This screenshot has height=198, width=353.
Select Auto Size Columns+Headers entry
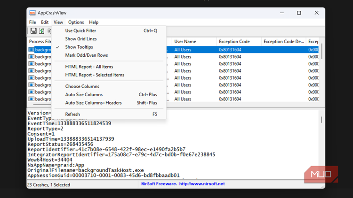pyautogui.click(x=109, y=103)
